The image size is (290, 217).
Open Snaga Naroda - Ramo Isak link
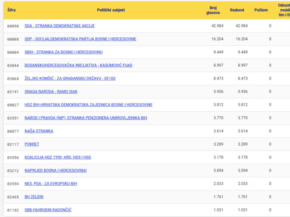(x=51, y=92)
